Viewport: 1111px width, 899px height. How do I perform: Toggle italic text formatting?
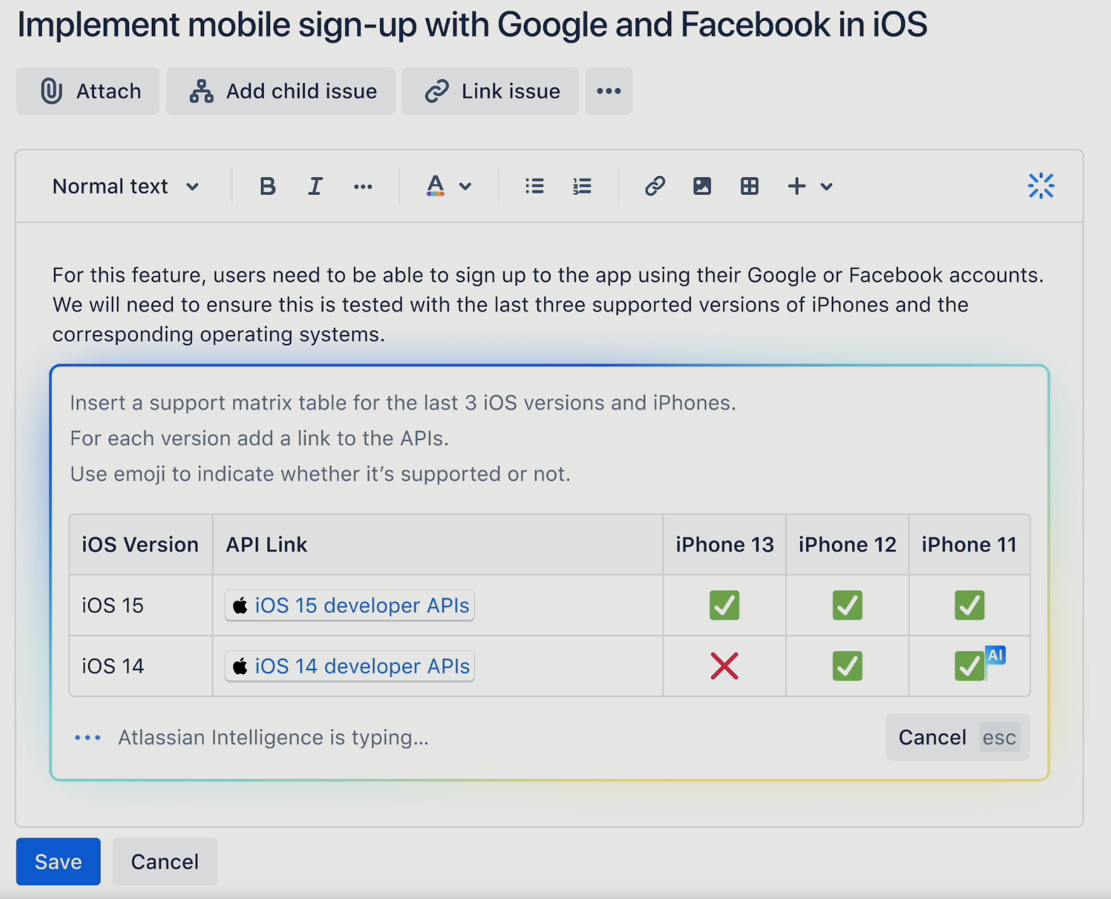(315, 186)
